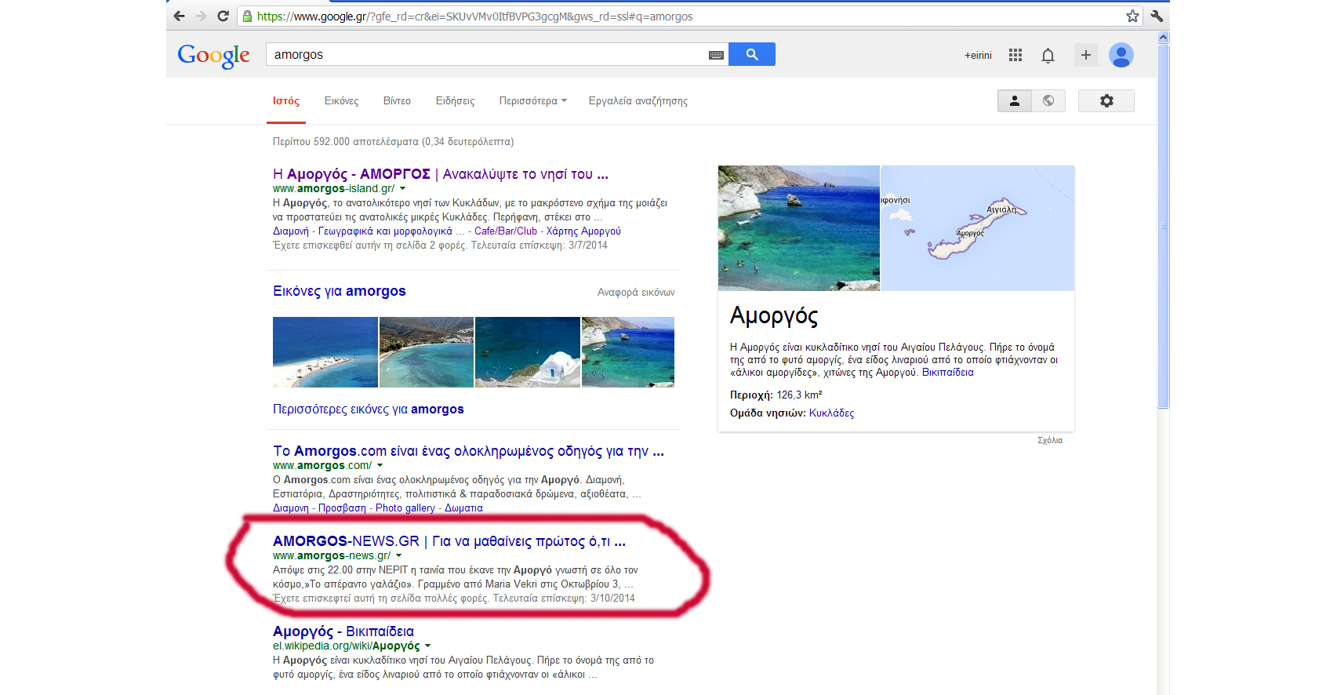Switch to the Ειδήσεις tab
1337x695 pixels.
click(455, 100)
